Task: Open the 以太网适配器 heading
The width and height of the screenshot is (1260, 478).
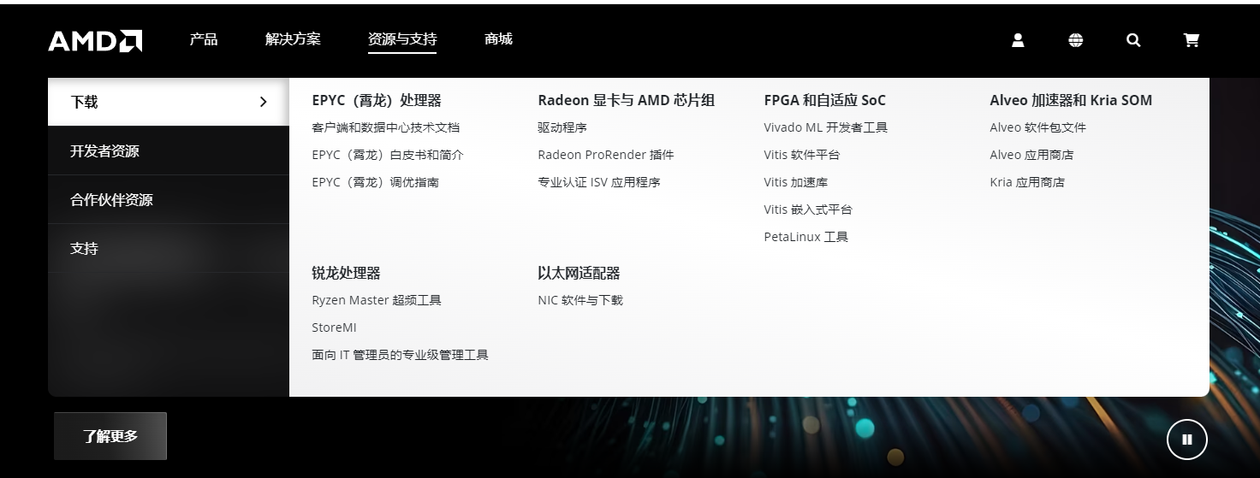Action: click(579, 273)
